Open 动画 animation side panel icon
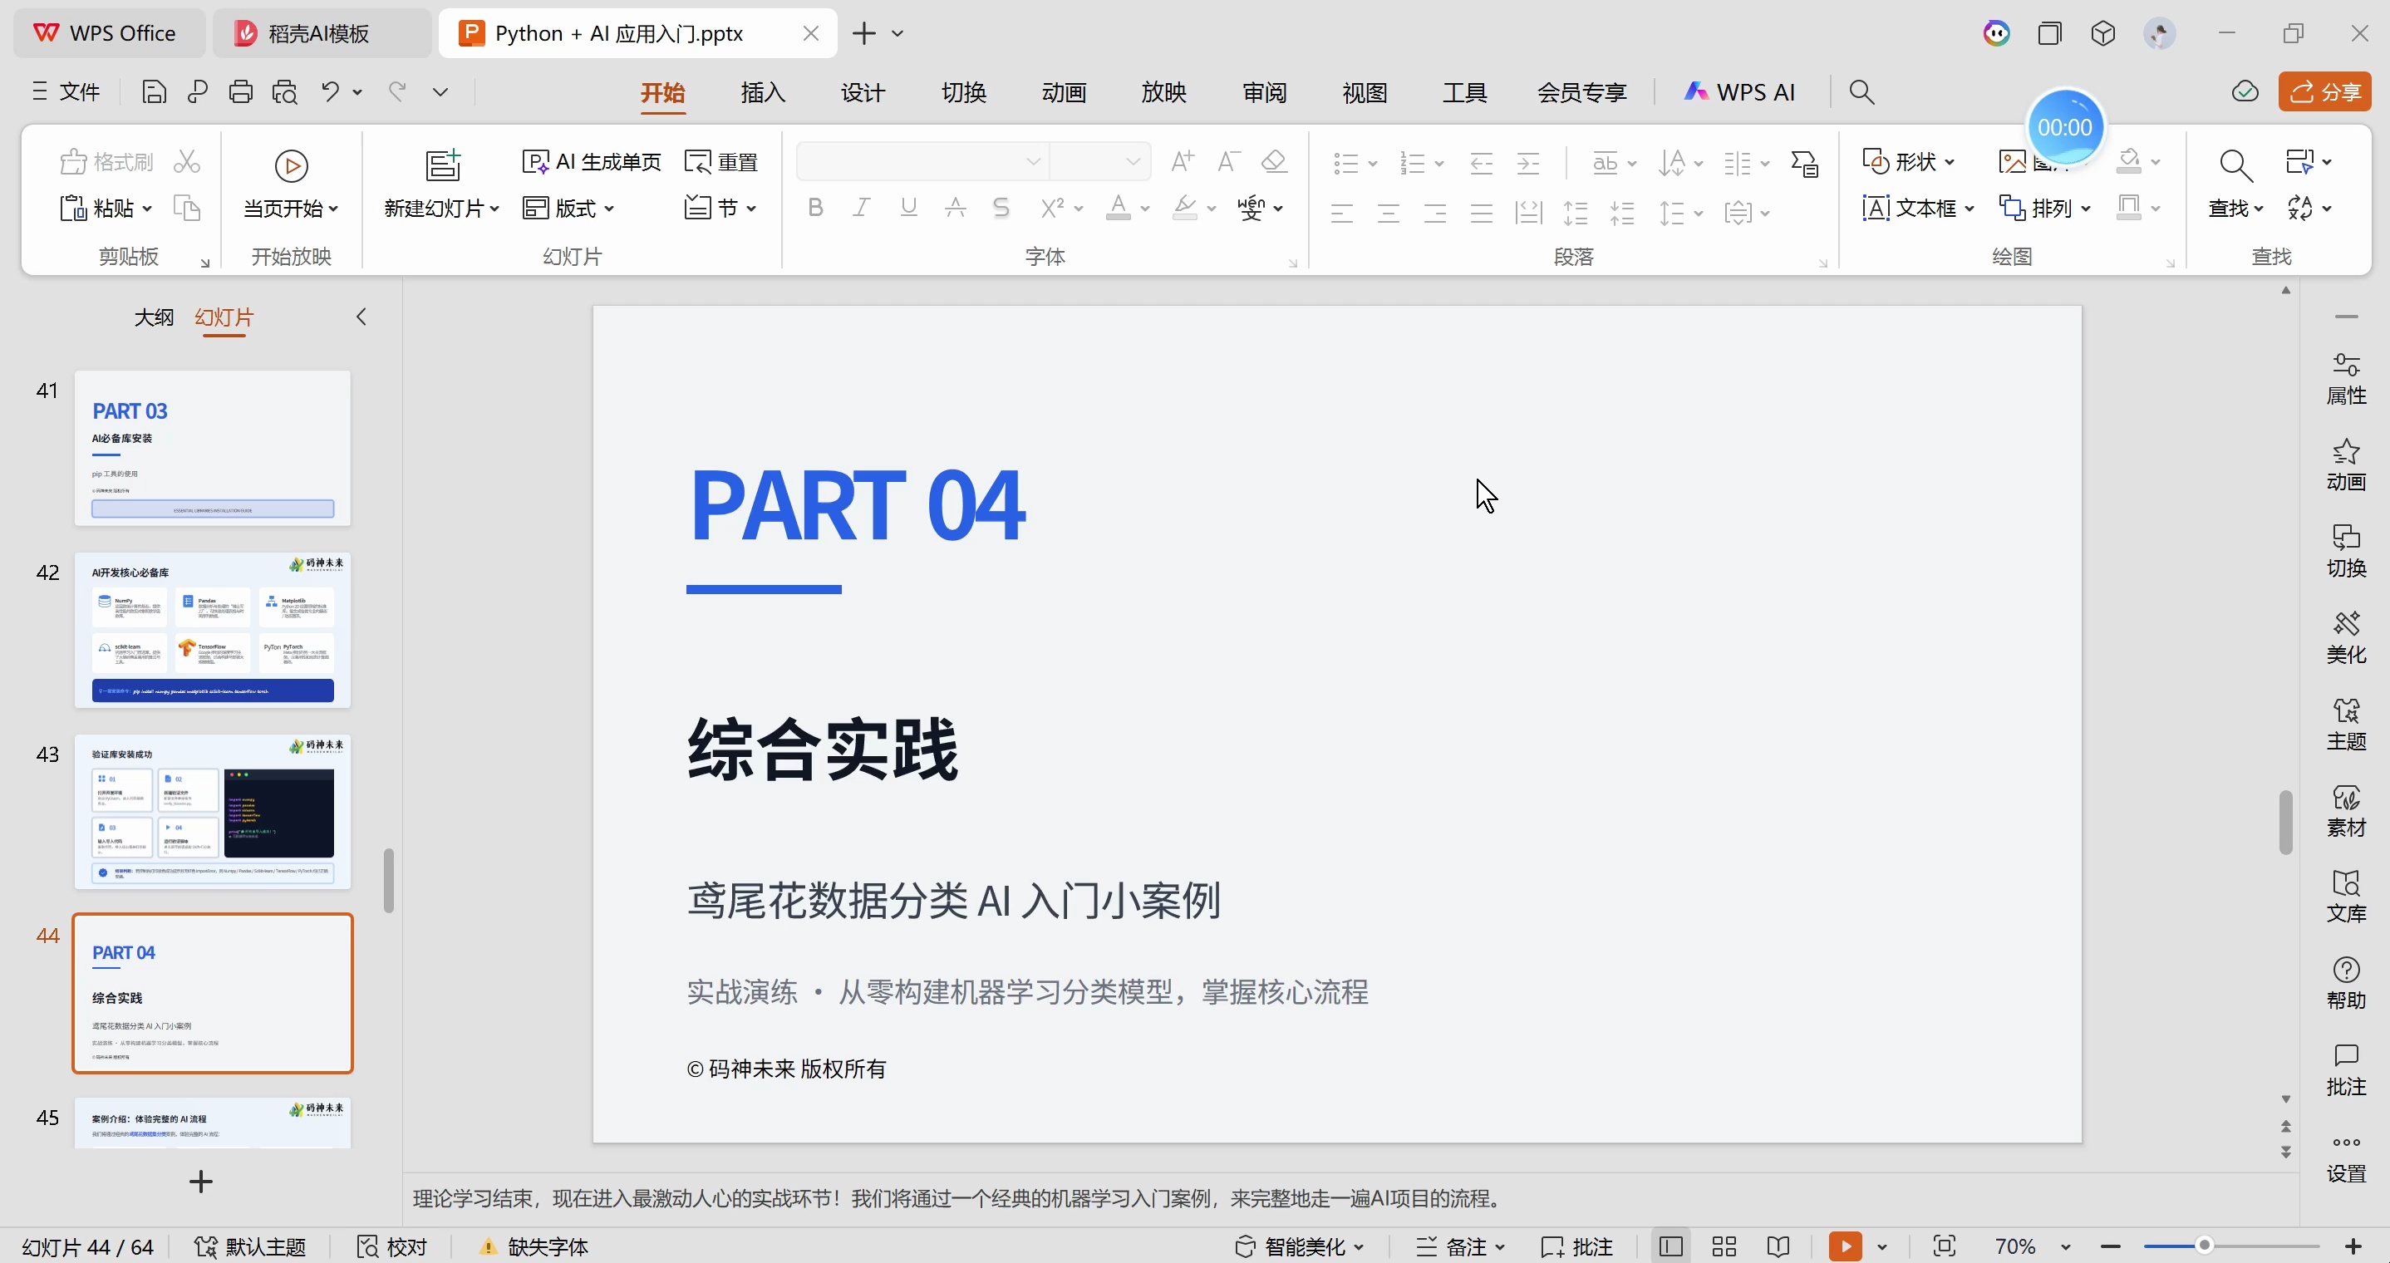The image size is (2390, 1263). point(2347,466)
